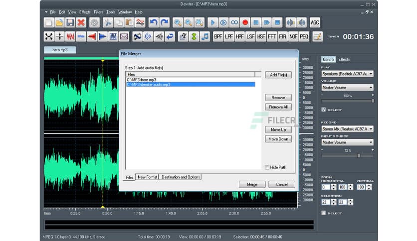Tick the Hide Path checkbox
This screenshot has width=417, height=241.
[x=267, y=167]
